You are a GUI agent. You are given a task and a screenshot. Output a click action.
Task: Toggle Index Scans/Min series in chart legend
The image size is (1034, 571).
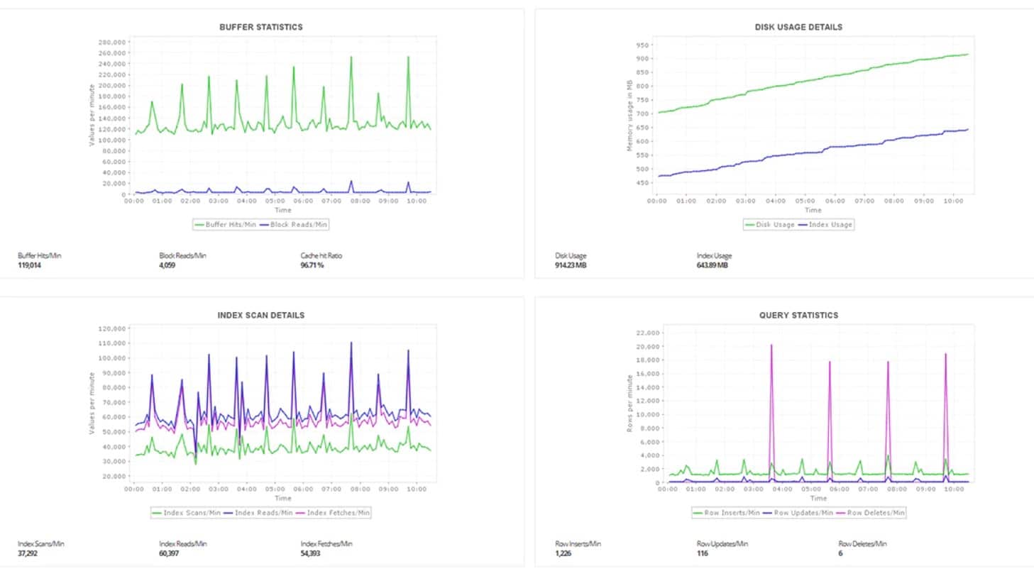click(x=187, y=512)
